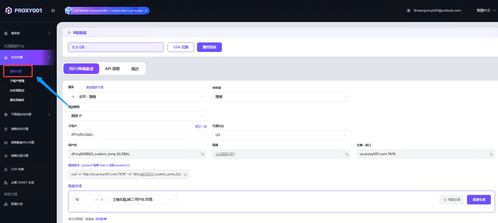
Task: Open 靜態住宅代理 from the sidebar
Action: (x=20, y=129)
